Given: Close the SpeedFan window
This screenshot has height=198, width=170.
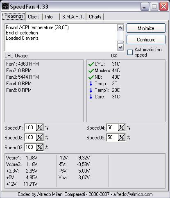Looking at the screenshot, I should (x=163, y=7).
